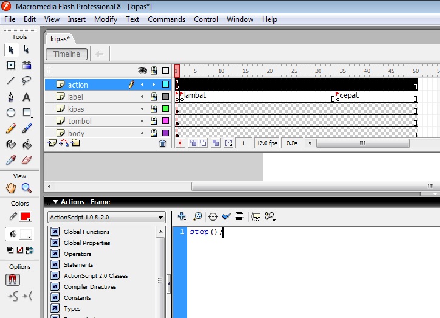Image resolution: width=440 pixels, height=318 pixels.
Task: Open fill color white swatch
Action: click(26, 234)
